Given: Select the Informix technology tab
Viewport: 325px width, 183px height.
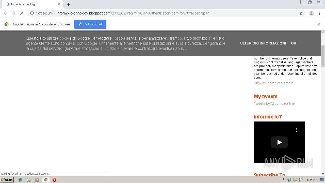Looking at the screenshot, I should pyautogui.click(x=32, y=4).
